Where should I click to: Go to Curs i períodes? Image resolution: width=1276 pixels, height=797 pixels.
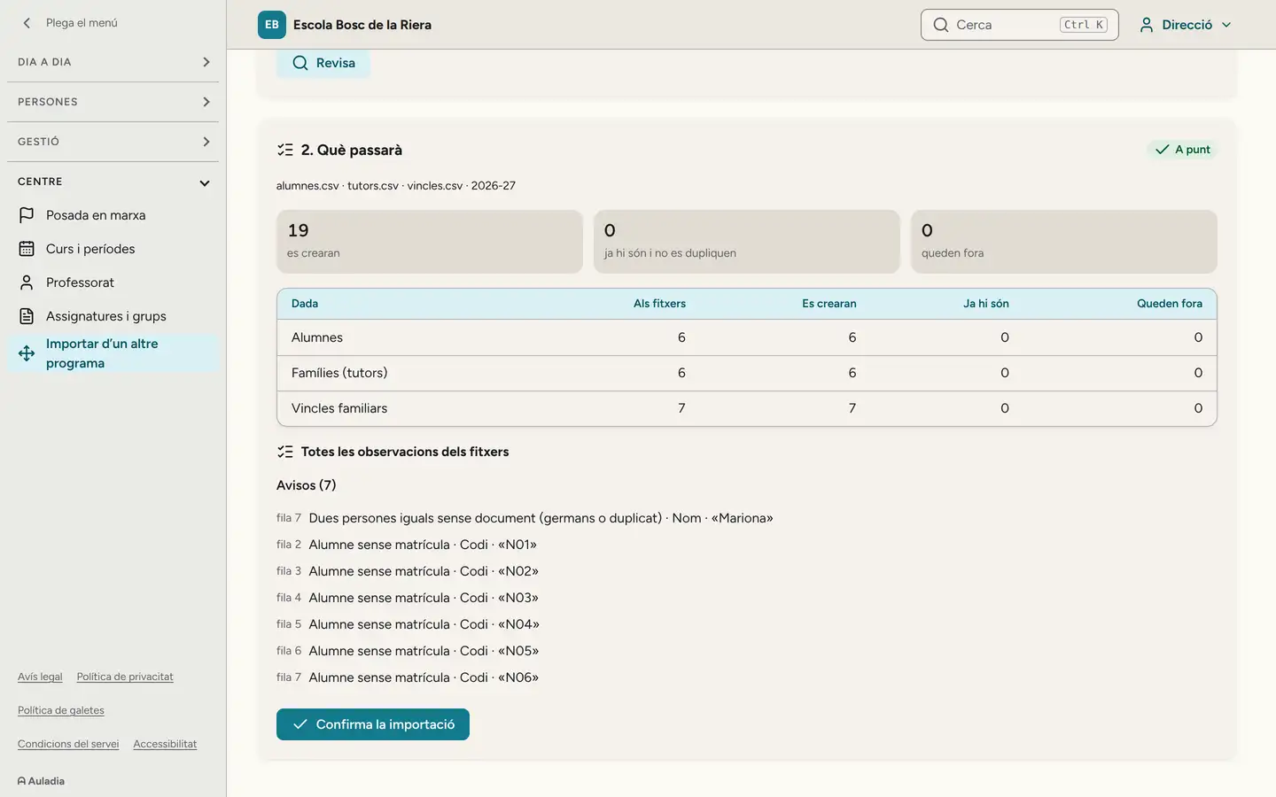pyautogui.click(x=113, y=249)
